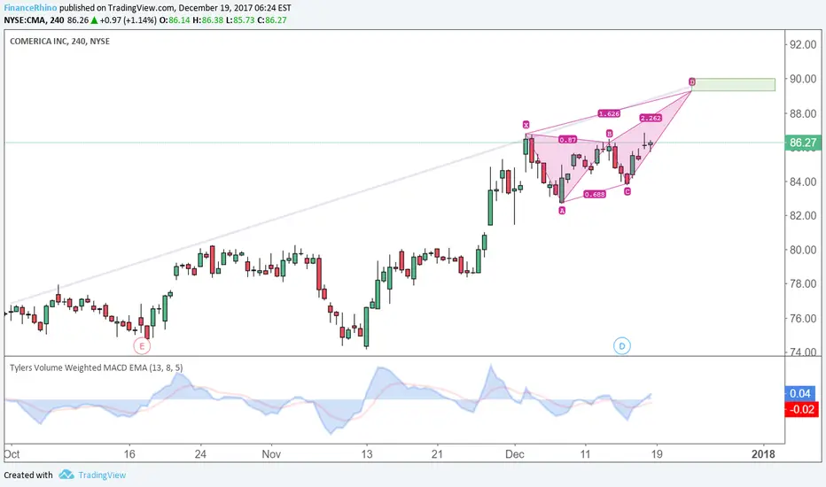Select the 2018 label on time axis

pyautogui.click(x=763, y=454)
